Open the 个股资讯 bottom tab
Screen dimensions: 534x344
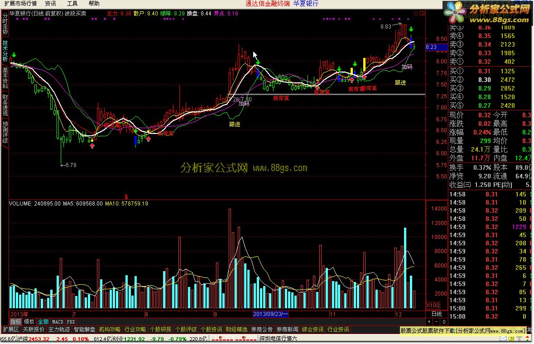211,330
